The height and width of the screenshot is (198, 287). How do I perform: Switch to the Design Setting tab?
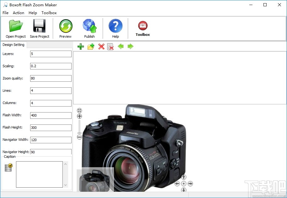click(14, 45)
